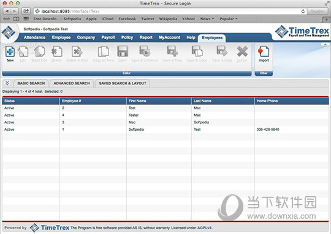The image size is (331, 234).
Task: Open the Attendance menu
Action: (x=34, y=37)
